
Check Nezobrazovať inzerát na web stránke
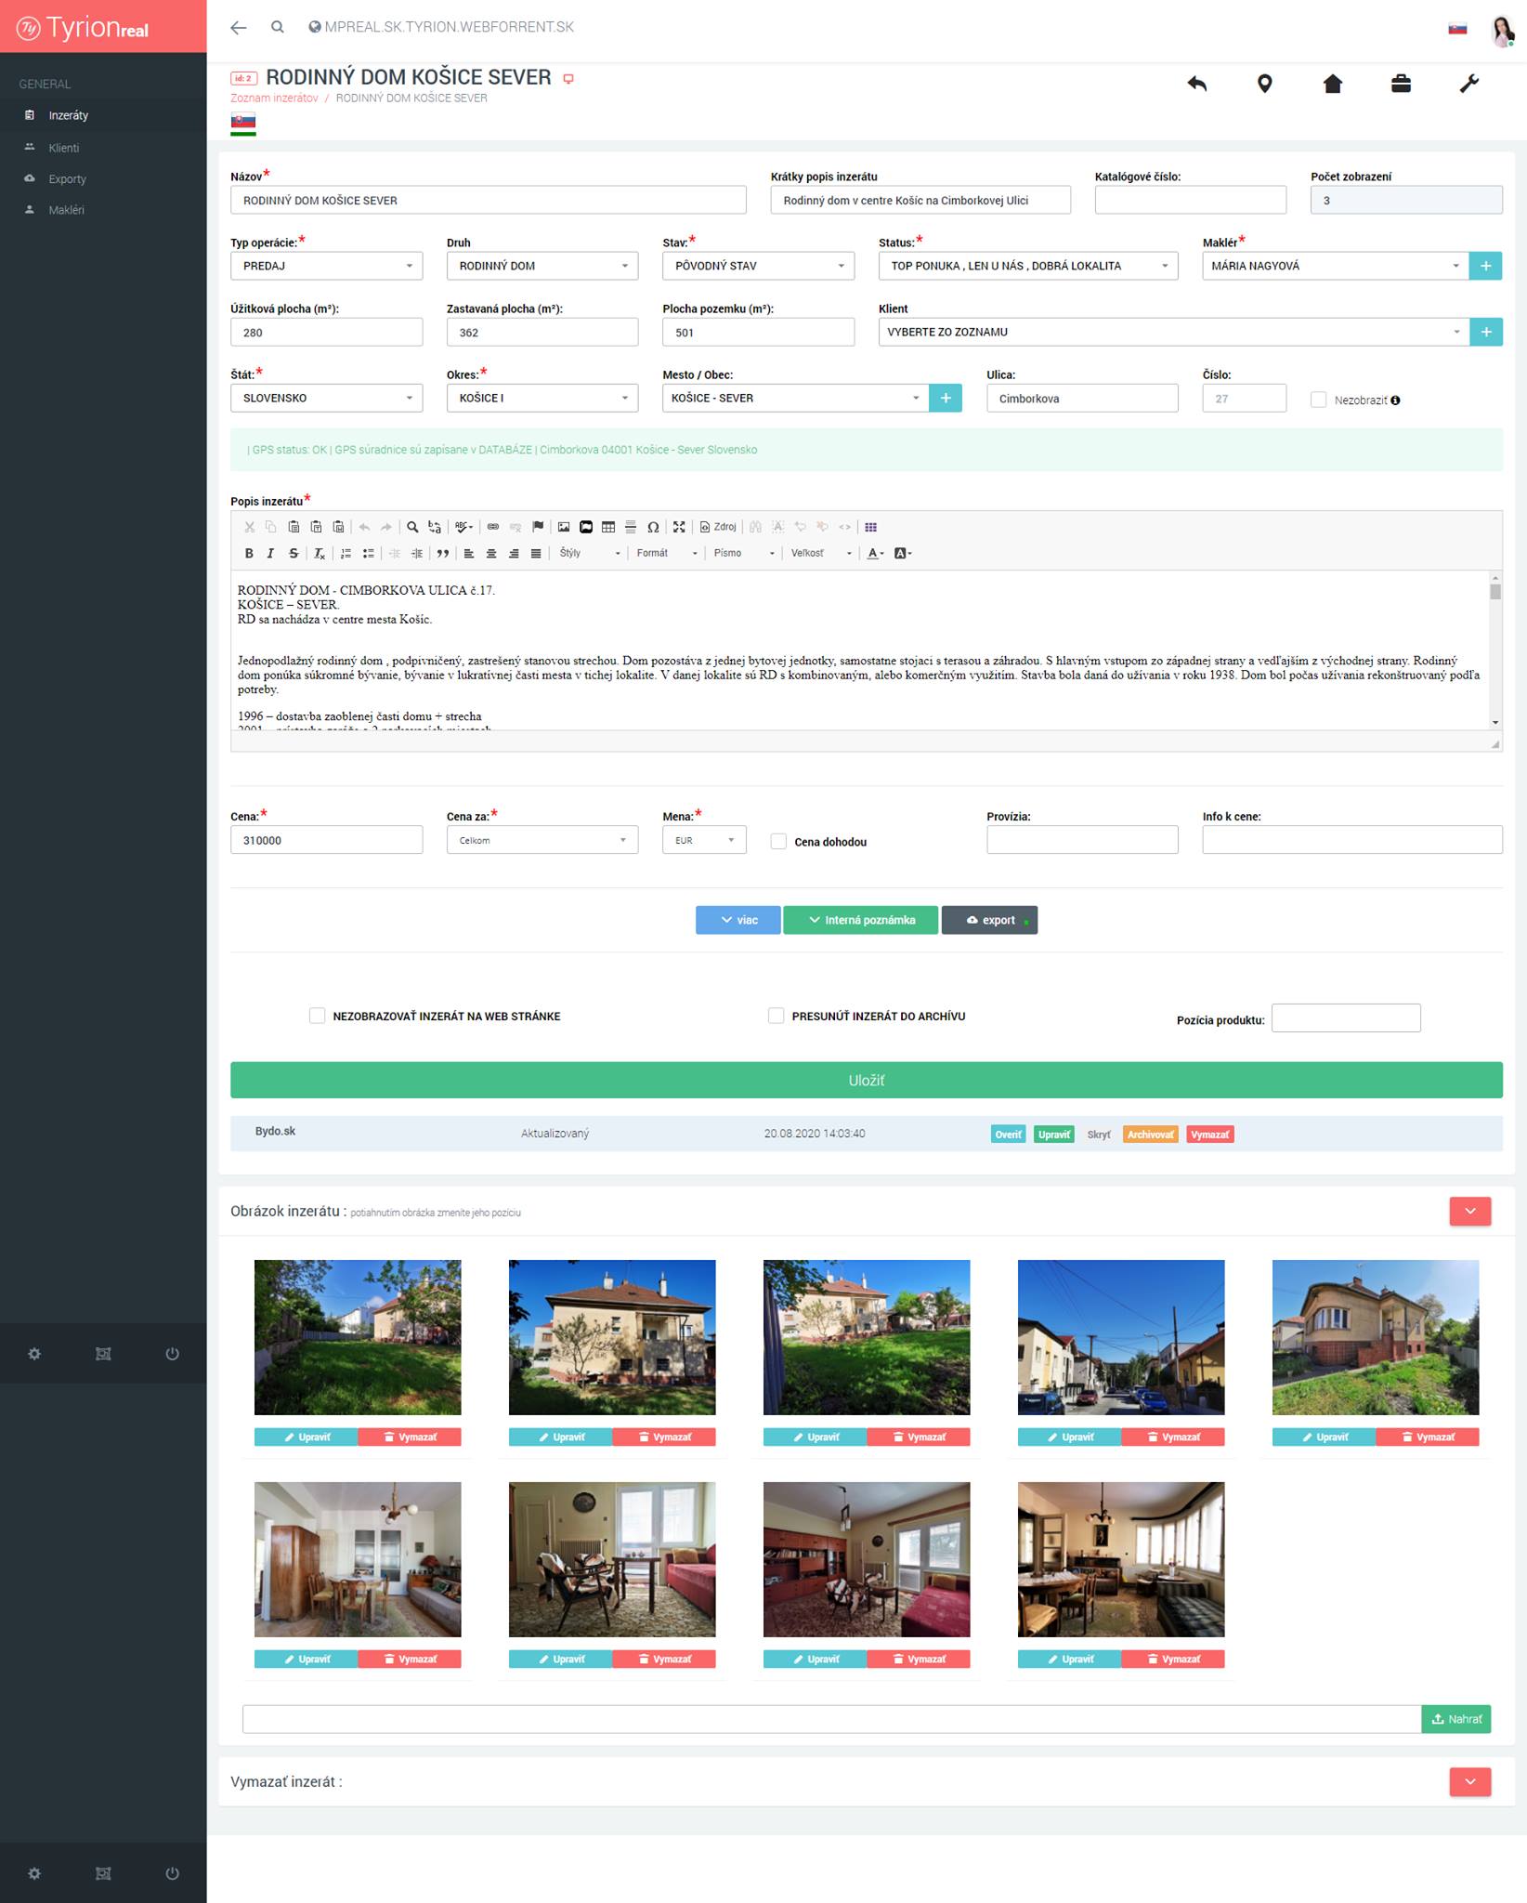(318, 1016)
